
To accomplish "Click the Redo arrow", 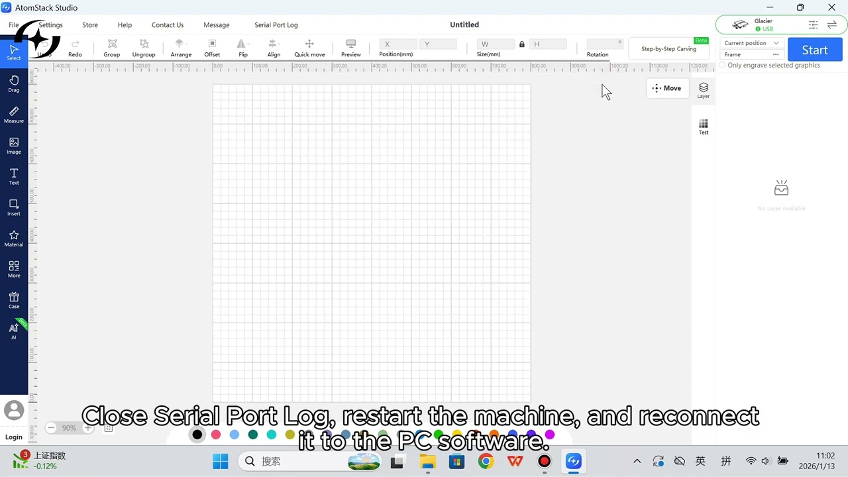I will 75,48.
